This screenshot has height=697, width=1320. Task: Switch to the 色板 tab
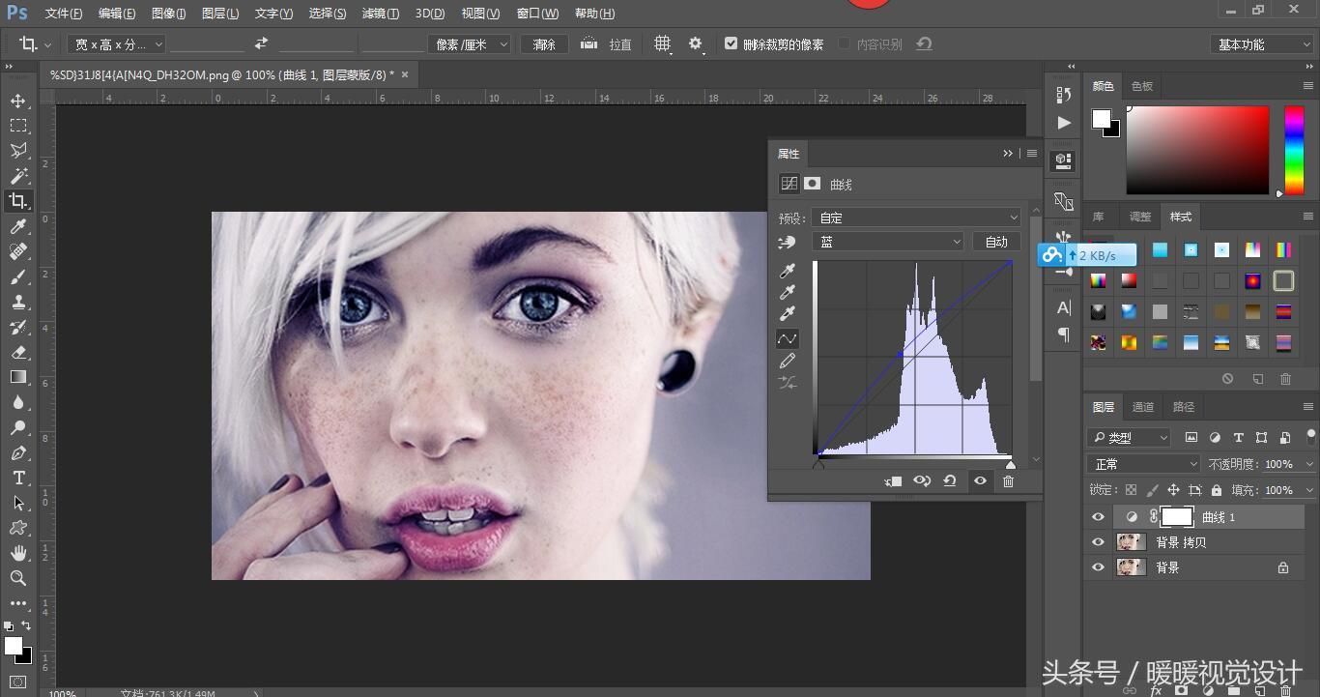pyautogui.click(x=1142, y=86)
